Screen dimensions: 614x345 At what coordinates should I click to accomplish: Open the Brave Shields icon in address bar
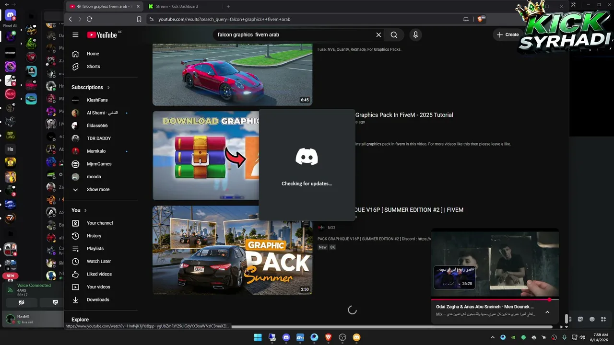481,19
